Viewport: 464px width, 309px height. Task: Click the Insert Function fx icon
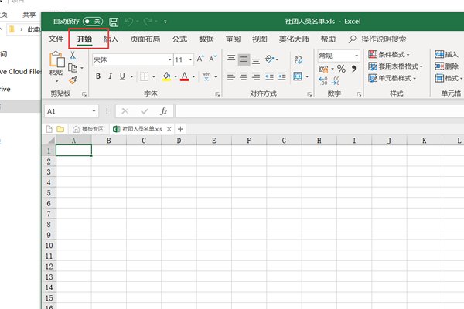(163, 111)
